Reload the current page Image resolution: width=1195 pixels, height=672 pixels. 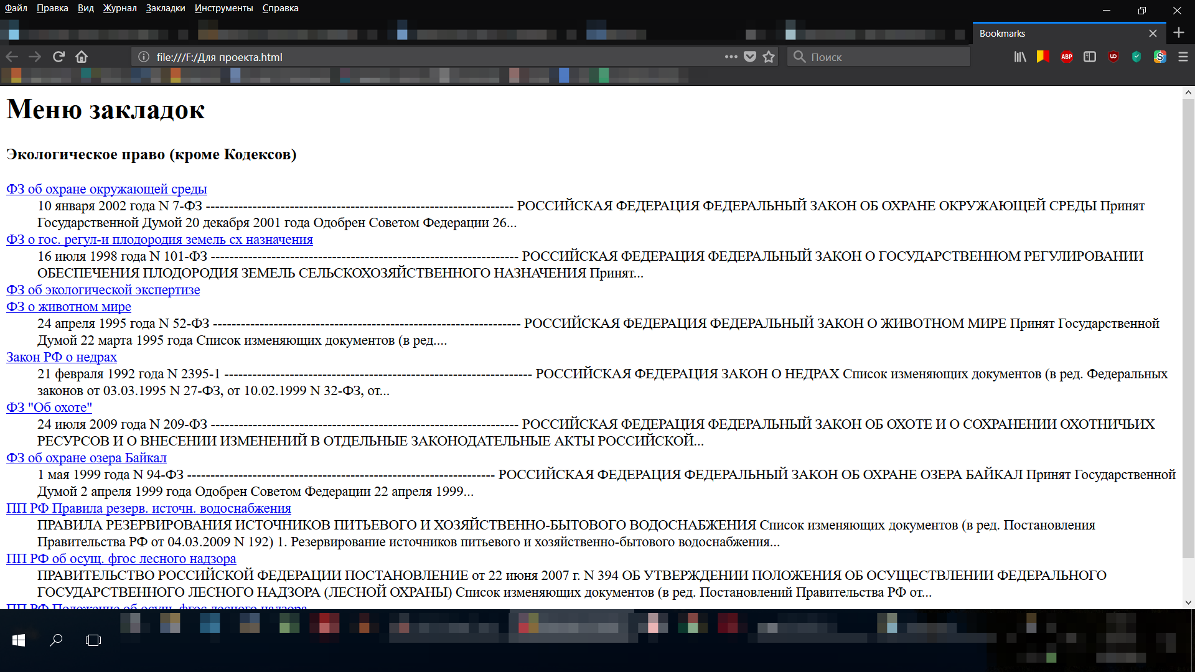59,57
